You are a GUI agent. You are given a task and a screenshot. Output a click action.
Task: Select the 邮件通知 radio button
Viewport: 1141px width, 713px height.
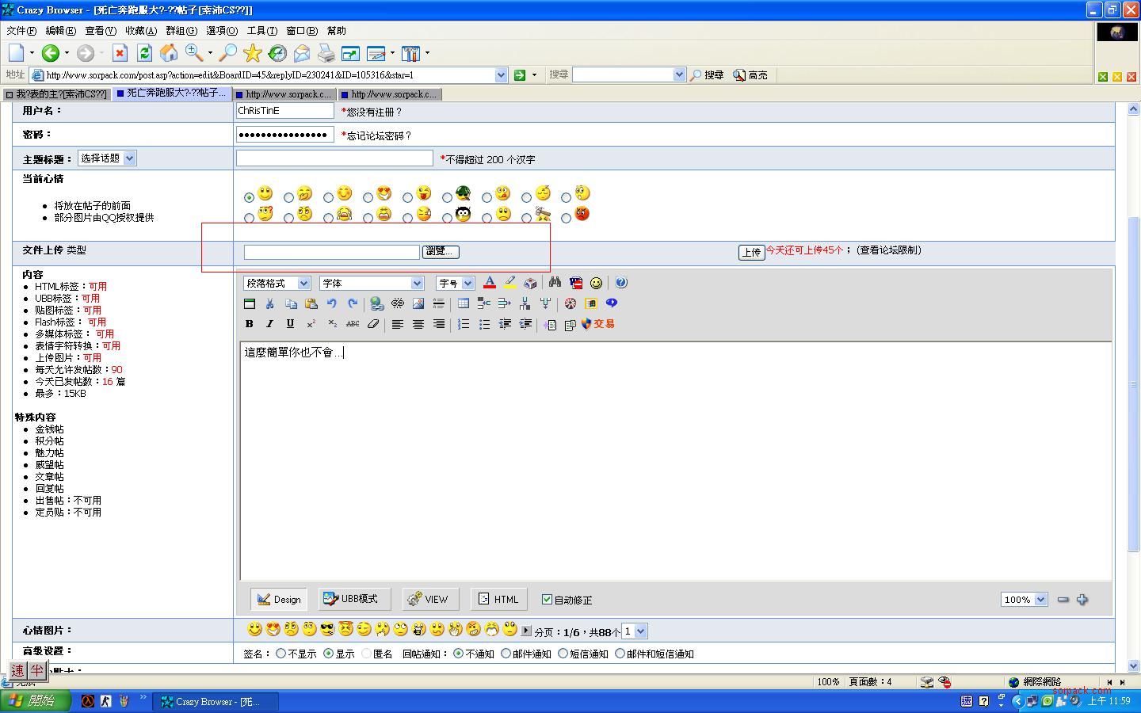[x=506, y=654]
